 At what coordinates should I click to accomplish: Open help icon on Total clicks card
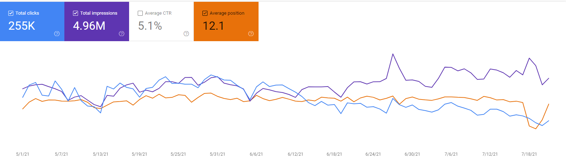pos(57,34)
